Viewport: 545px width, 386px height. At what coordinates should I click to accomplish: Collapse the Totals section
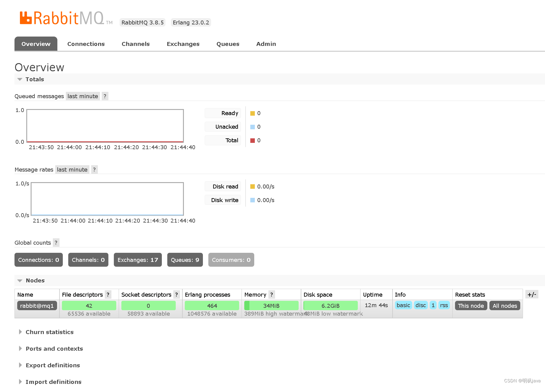click(35, 79)
